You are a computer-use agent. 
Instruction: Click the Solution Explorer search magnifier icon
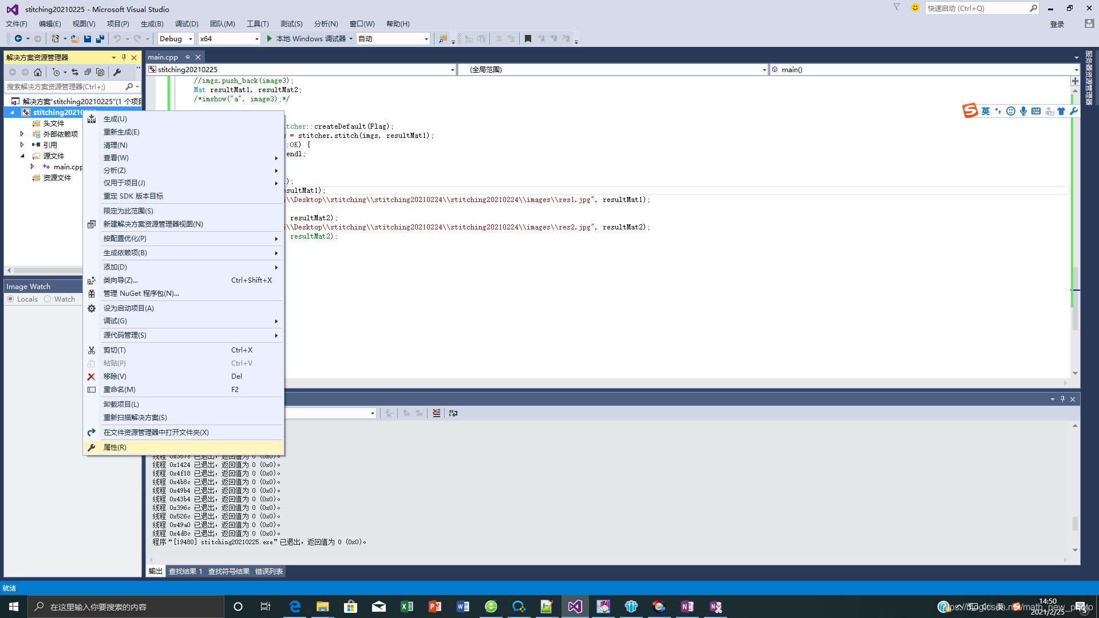[129, 86]
